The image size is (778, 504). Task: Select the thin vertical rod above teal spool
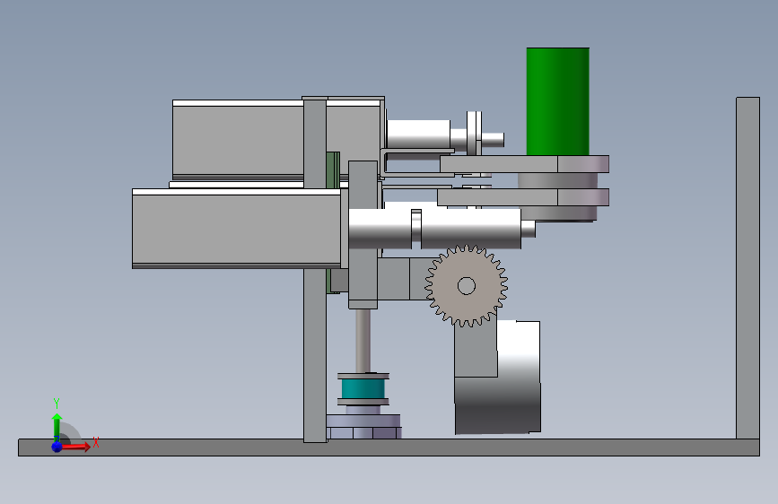[x=363, y=342]
